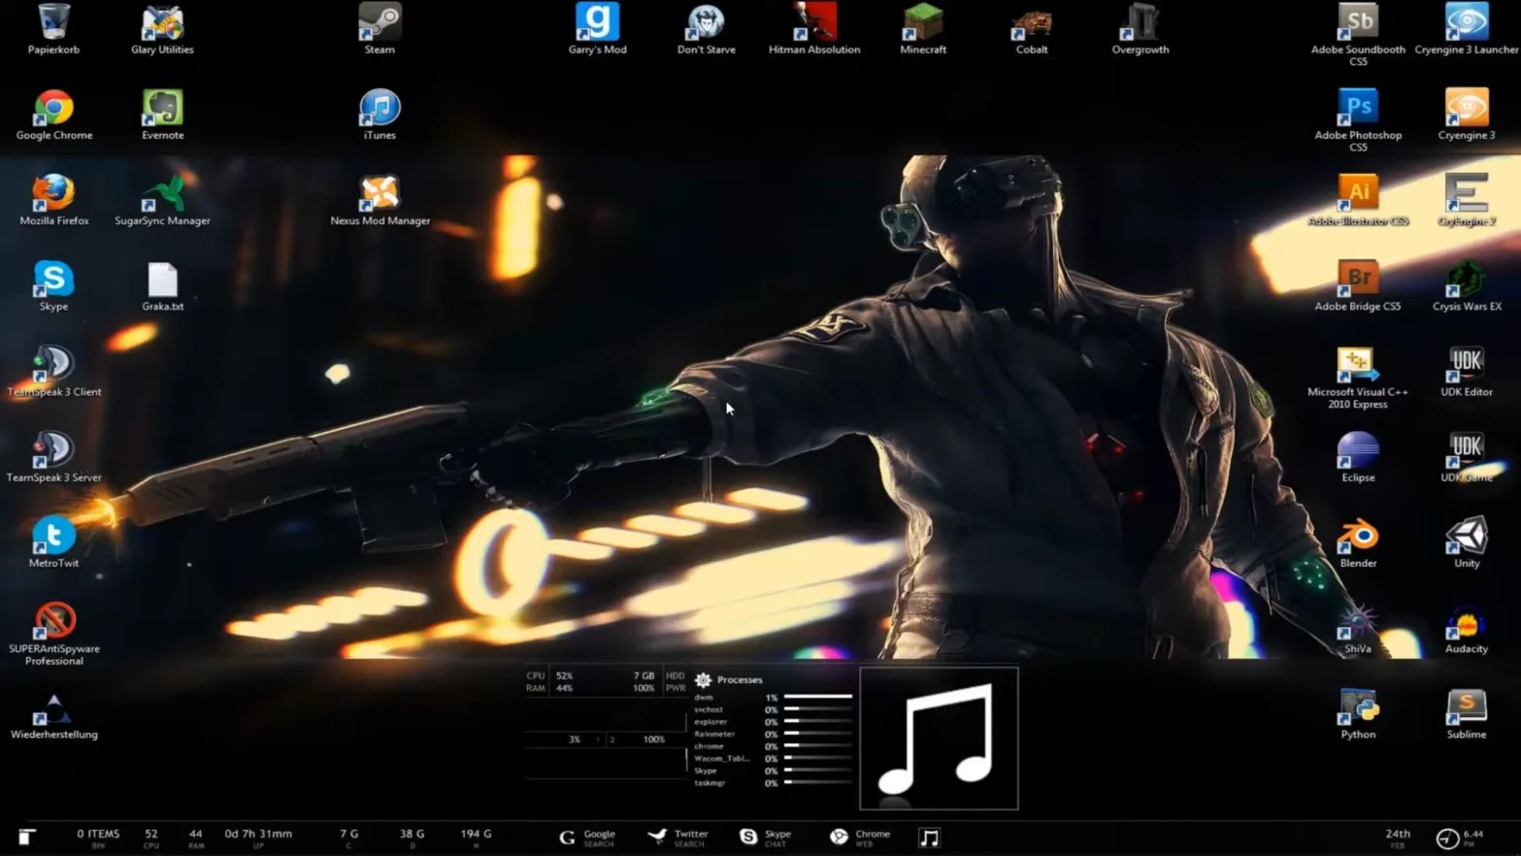Click the Processes gear icon
Image resolution: width=1521 pixels, height=856 pixels.
704,680
